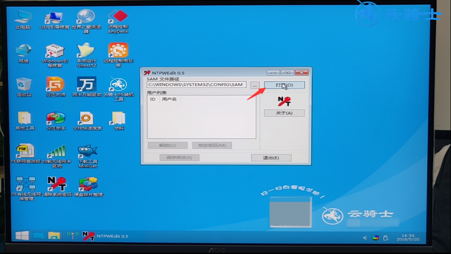This screenshot has height=254, width=451.
Task: Open 回收站 recycle bin
Action: [x=24, y=86]
